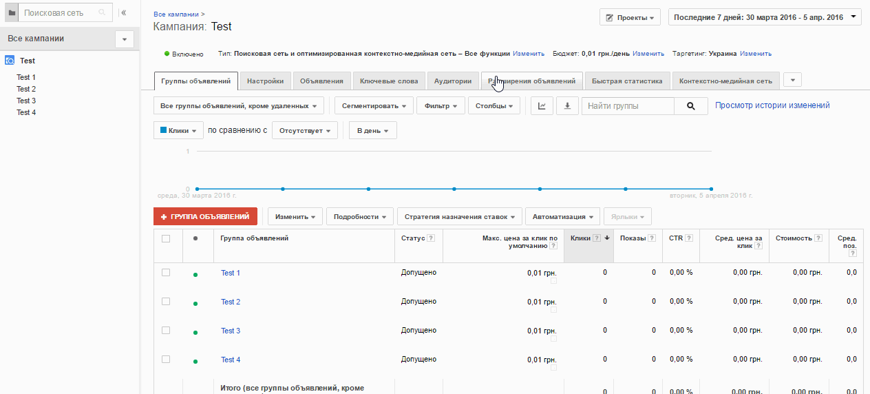The height and width of the screenshot is (394, 870).
Task: Open the more tabs dropdown arrow
Action: point(792,80)
